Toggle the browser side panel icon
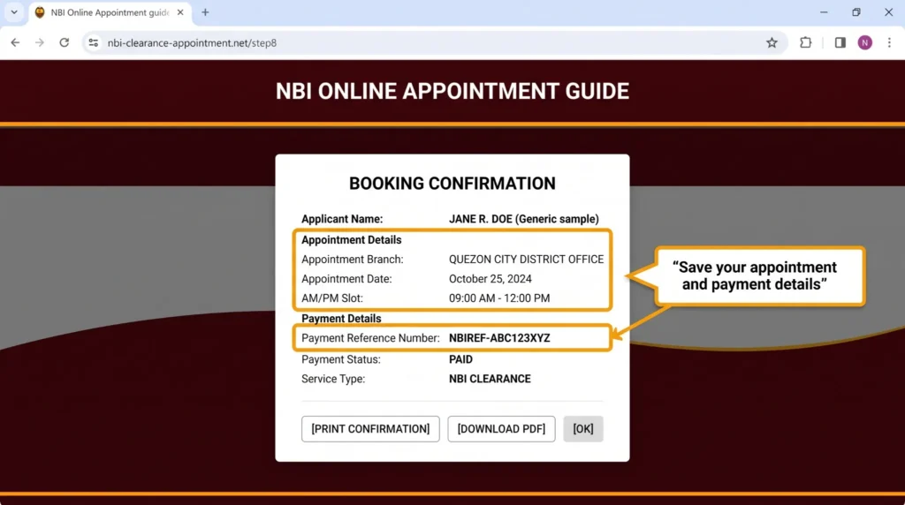This screenshot has width=905, height=505. coord(840,42)
